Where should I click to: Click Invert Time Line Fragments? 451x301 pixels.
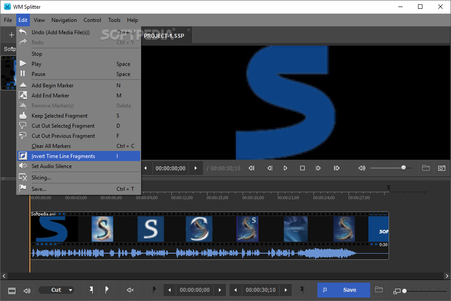coord(79,156)
